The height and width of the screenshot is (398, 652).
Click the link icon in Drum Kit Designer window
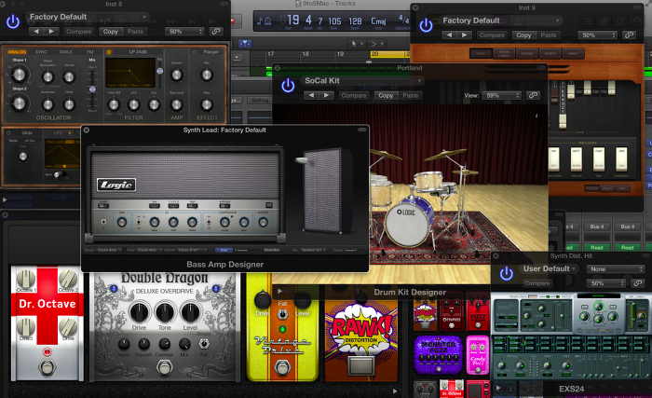pyautogui.click(x=533, y=95)
